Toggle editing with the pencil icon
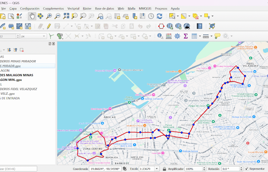268x172 pixels. tap(49, 26)
